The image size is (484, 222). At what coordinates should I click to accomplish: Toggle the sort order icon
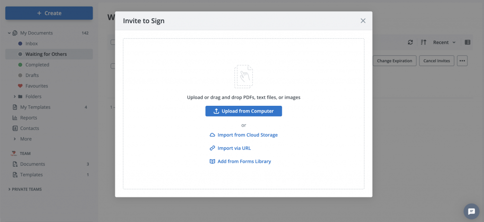(424, 42)
